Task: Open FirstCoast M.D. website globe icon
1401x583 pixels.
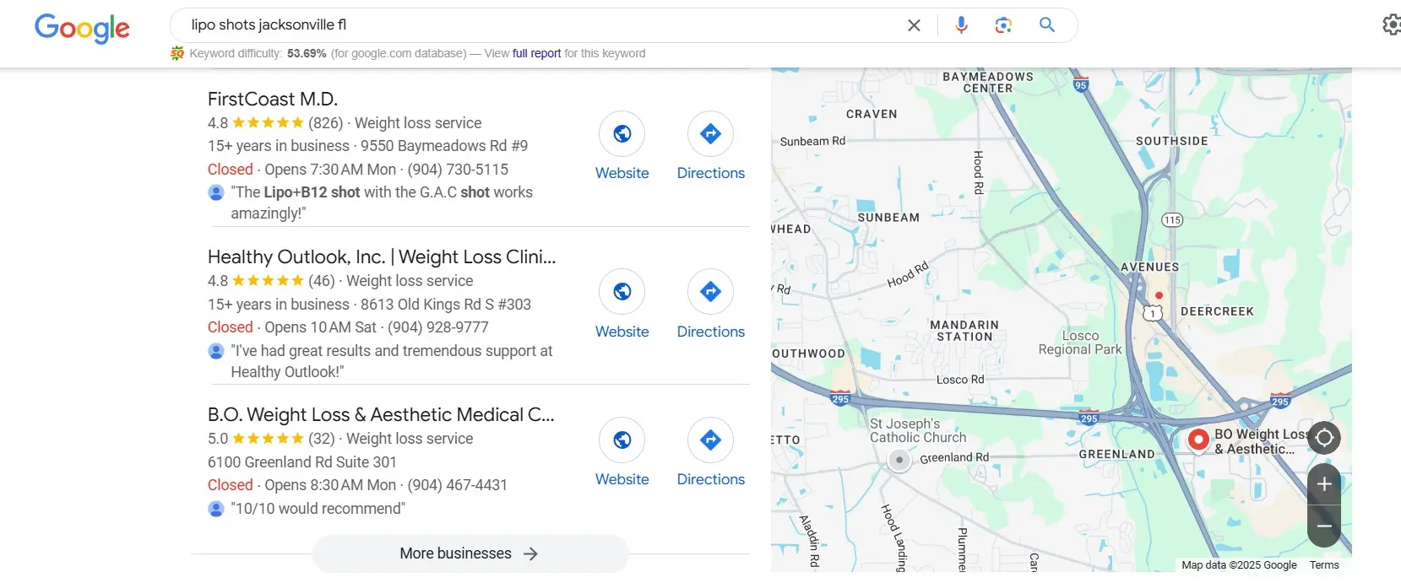Action: click(x=622, y=133)
